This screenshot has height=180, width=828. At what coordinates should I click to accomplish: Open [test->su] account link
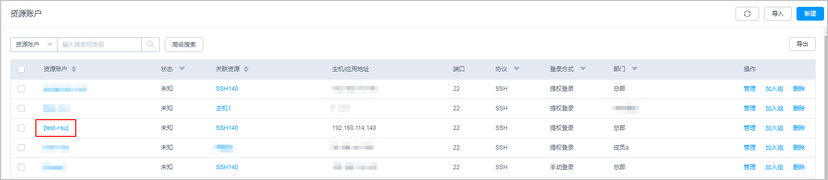pyautogui.click(x=56, y=128)
